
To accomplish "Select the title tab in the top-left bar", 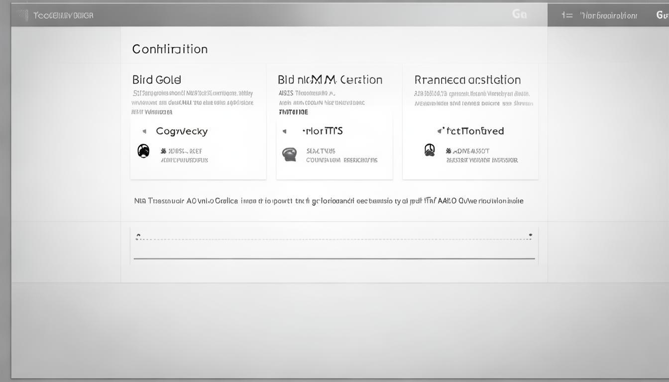I will tap(63, 15).
